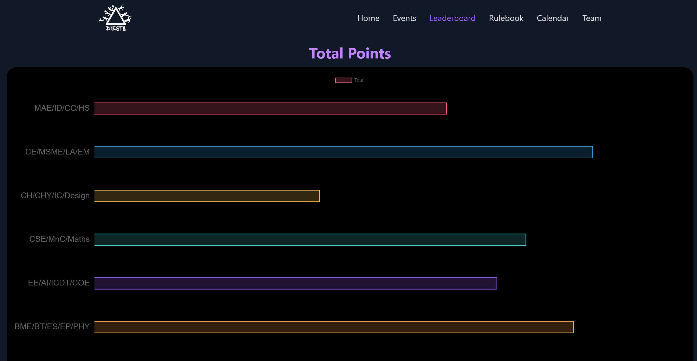Click the Total legend label
This screenshot has height=361, width=697.
(359, 80)
